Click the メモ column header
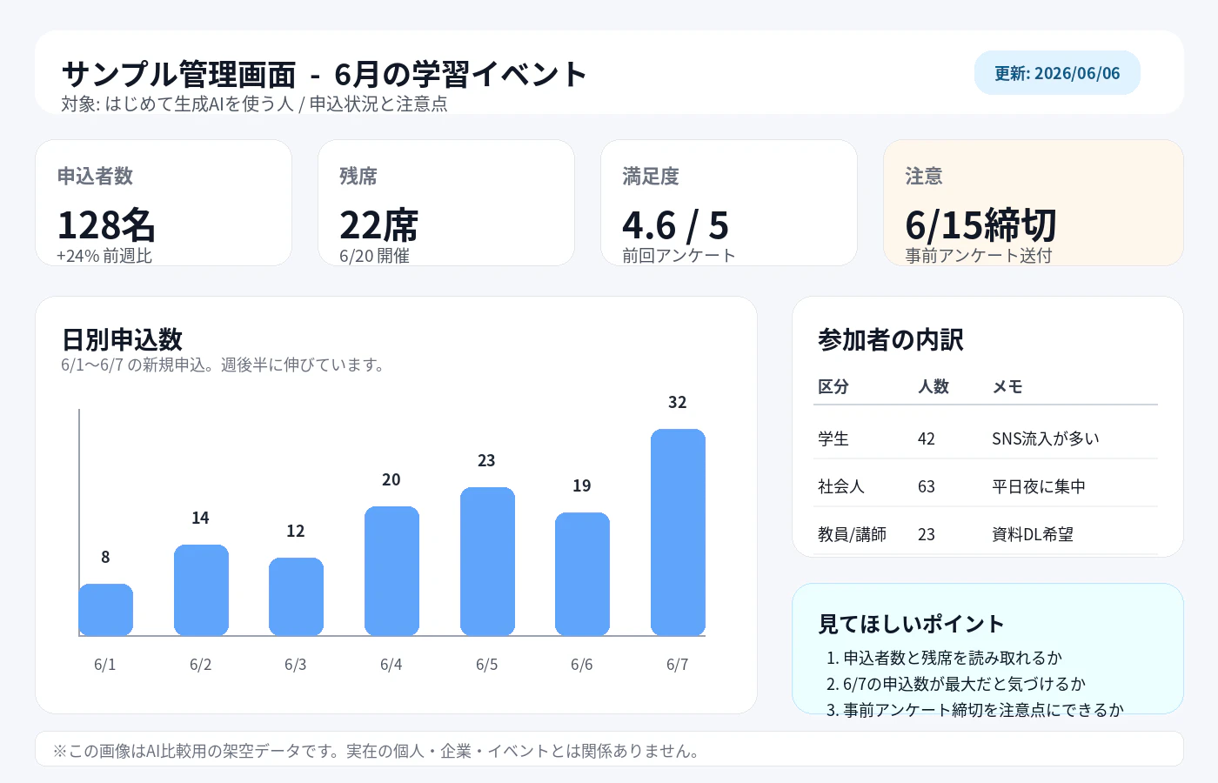This screenshot has width=1218, height=783. click(1007, 386)
